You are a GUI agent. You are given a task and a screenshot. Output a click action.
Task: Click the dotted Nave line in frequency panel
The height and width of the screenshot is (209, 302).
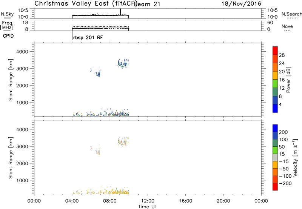(x=100, y=26)
